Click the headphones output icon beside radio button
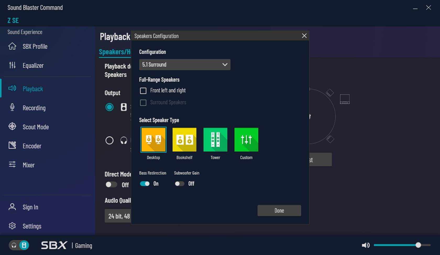Viewport: 440px width, 255px height. [x=124, y=141]
